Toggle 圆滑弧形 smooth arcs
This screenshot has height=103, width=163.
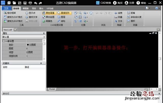pyautogui.click(x=64, y=13)
